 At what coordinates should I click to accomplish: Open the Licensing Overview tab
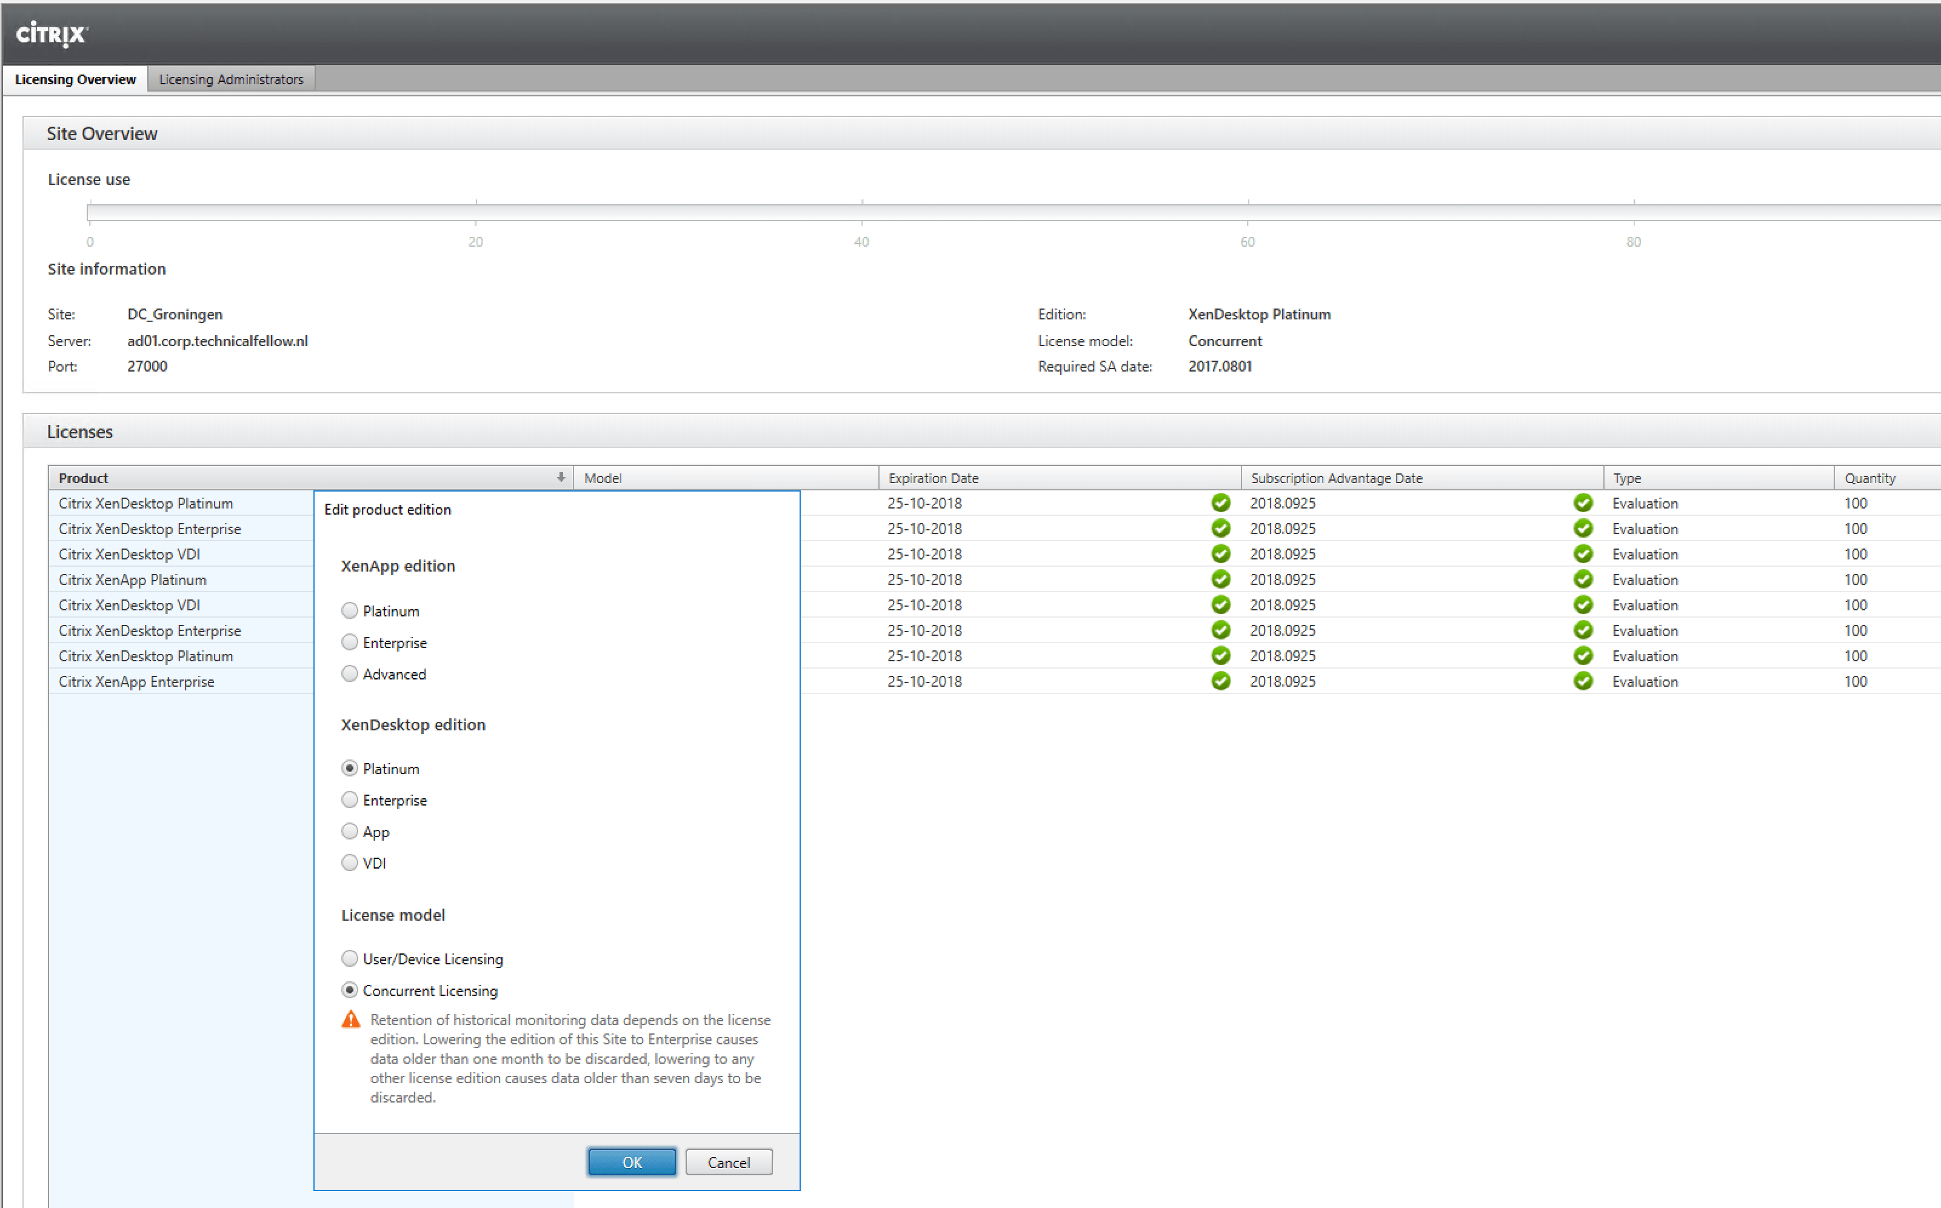[x=75, y=79]
